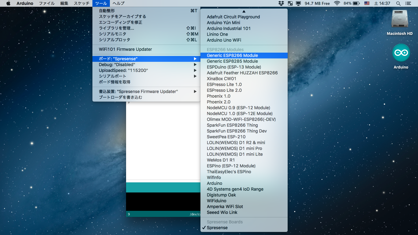
Task: Open Notification Center list icon
Action: click(408, 3)
